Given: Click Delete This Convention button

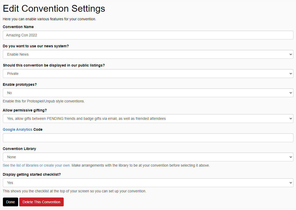Looking at the screenshot, I should pos(41,202).
